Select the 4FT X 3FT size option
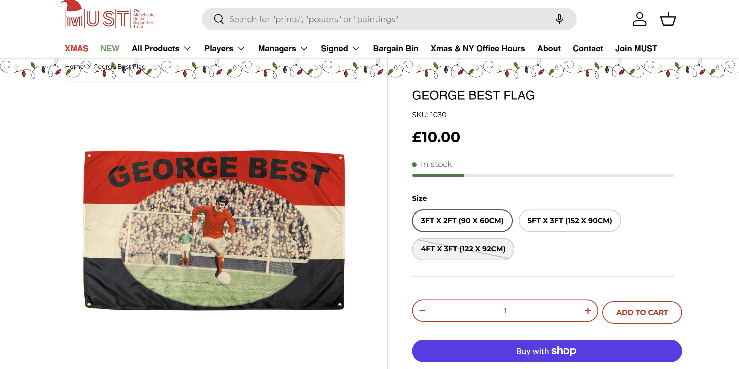The width and height of the screenshot is (739, 369). pos(463,249)
